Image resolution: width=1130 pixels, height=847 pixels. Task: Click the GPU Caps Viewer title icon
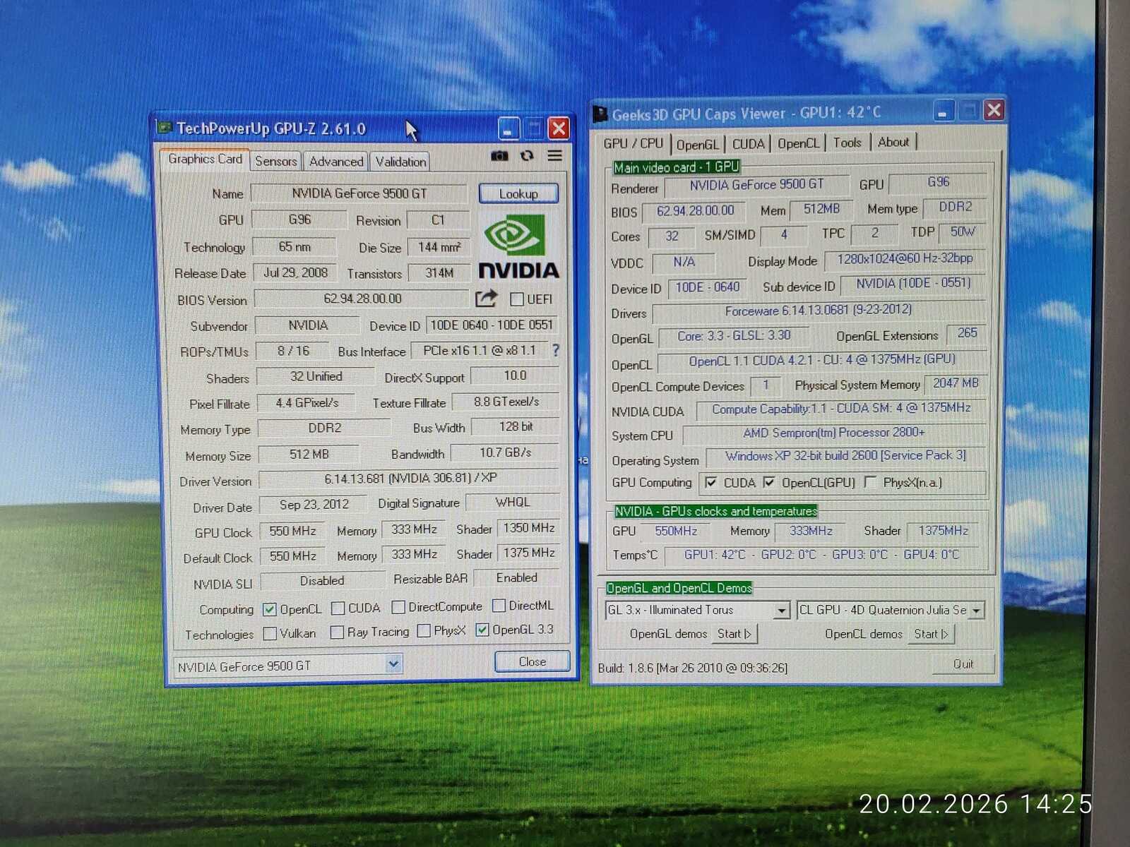tap(600, 114)
